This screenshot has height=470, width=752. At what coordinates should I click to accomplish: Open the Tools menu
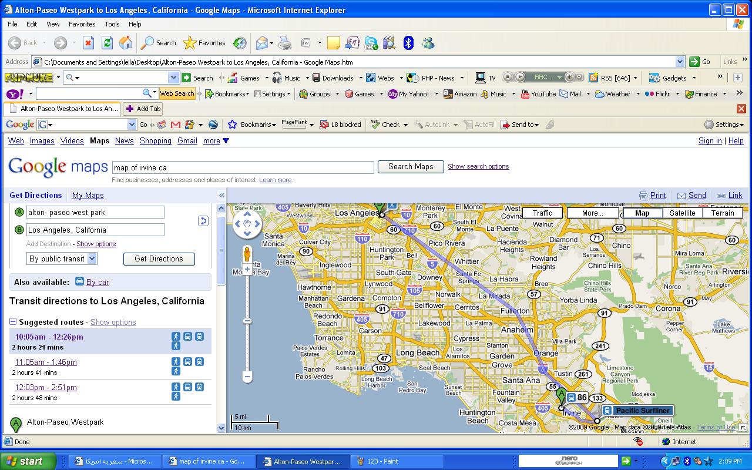(112, 24)
